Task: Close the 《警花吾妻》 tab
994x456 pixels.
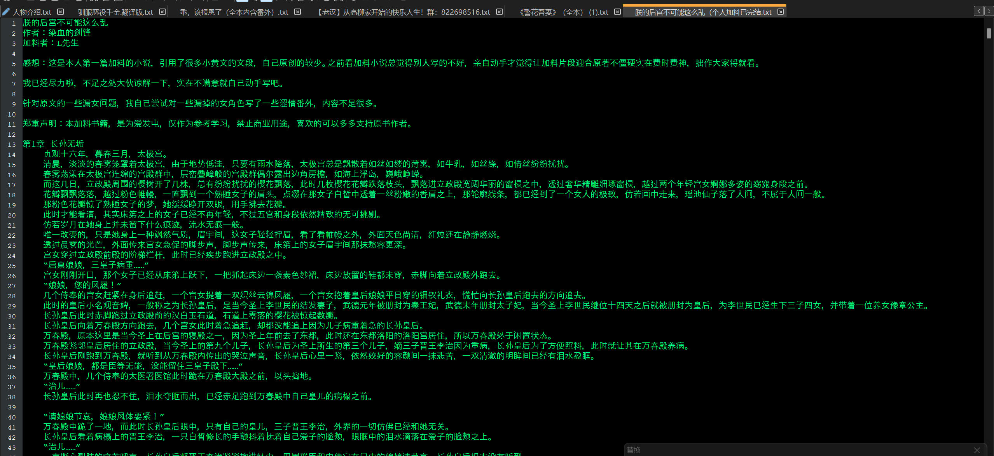Action: point(617,12)
